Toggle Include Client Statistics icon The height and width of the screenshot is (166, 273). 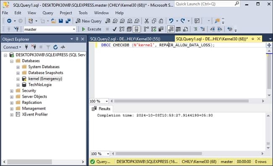tap(161, 29)
